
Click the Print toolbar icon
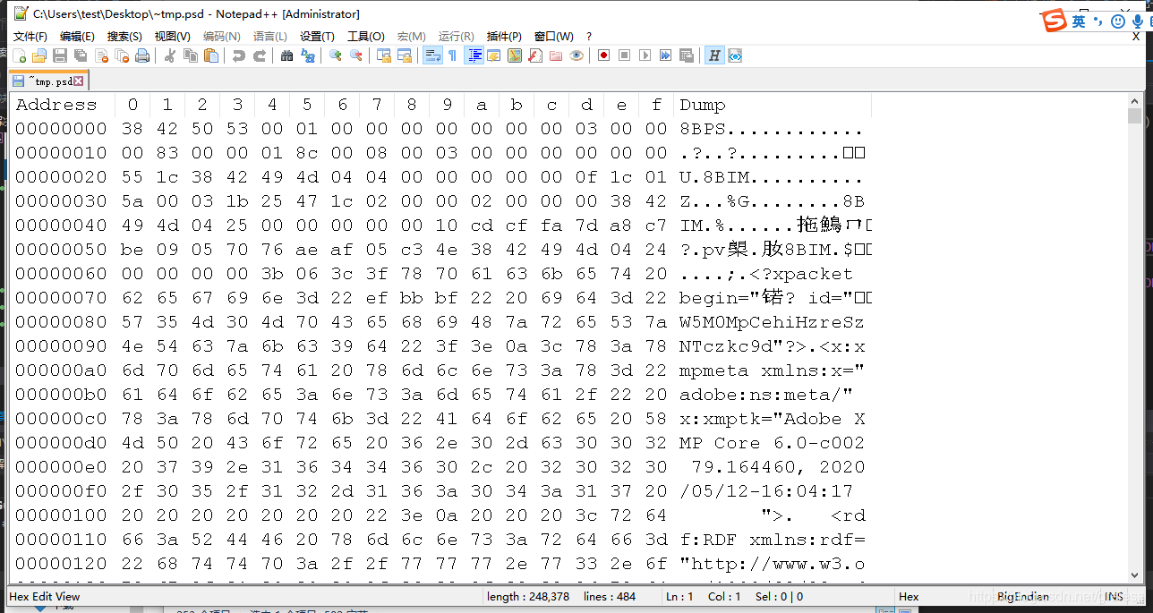pyautogui.click(x=142, y=55)
